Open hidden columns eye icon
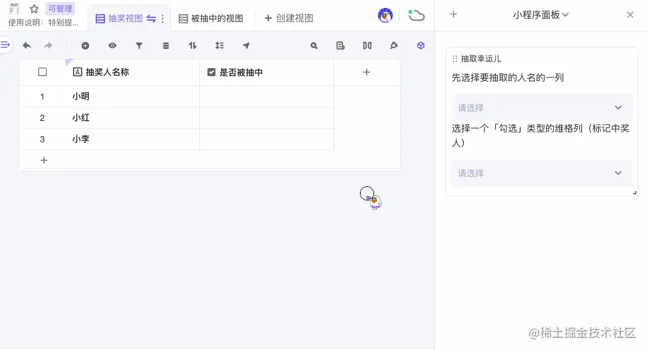647x350 pixels. pos(112,45)
